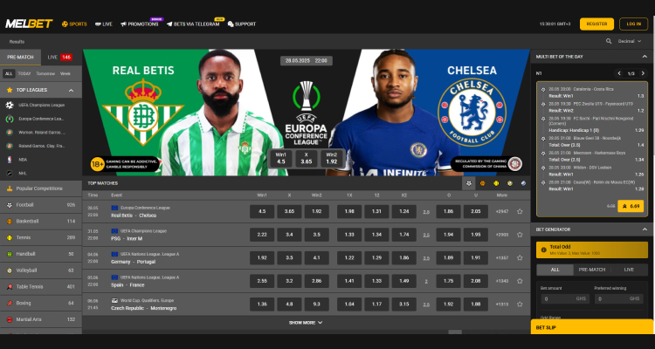Select the football icon in Top Matches filter
This screenshot has height=349, width=655.
click(x=469, y=183)
